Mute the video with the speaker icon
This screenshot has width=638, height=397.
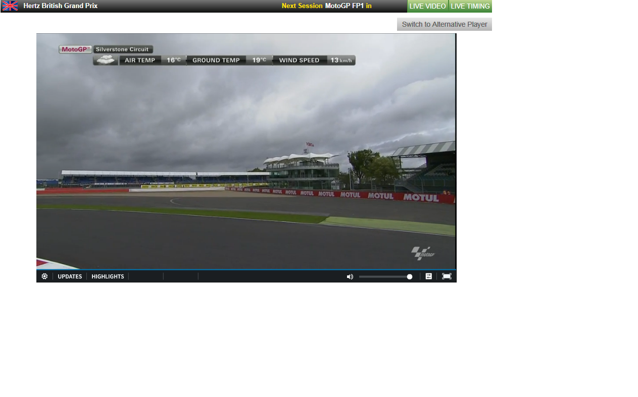(350, 276)
